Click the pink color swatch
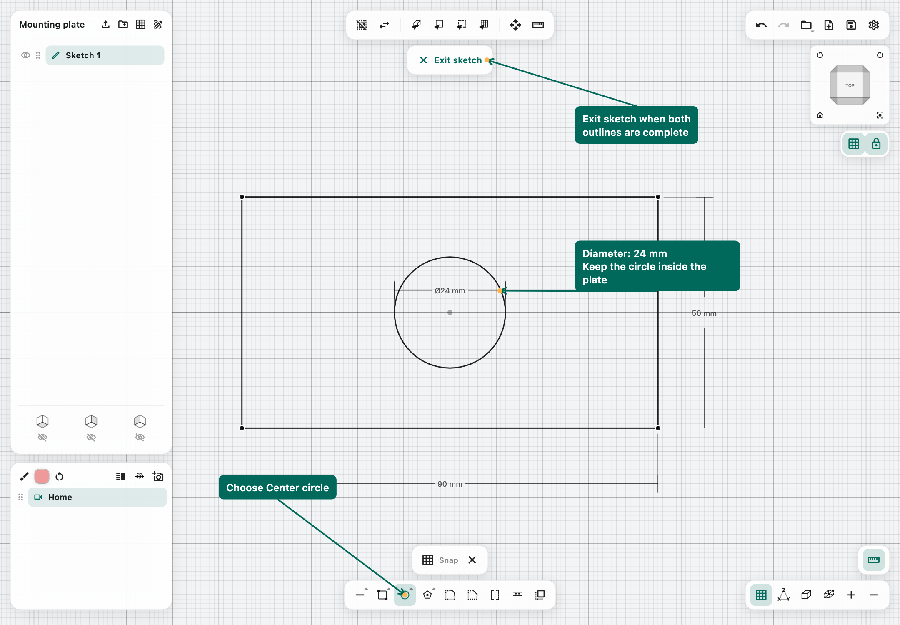 tap(42, 476)
